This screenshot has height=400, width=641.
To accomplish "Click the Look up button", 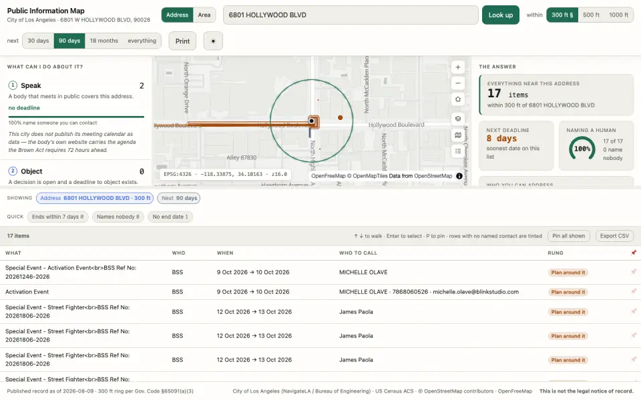I will tap(500, 15).
